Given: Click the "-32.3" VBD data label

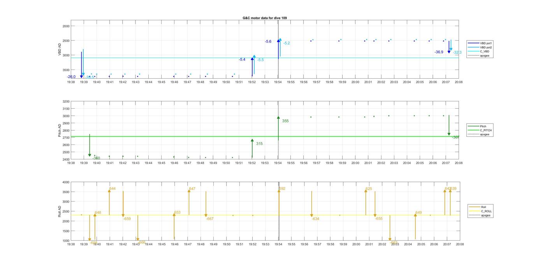Looking at the screenshot, I should point(457,53).
